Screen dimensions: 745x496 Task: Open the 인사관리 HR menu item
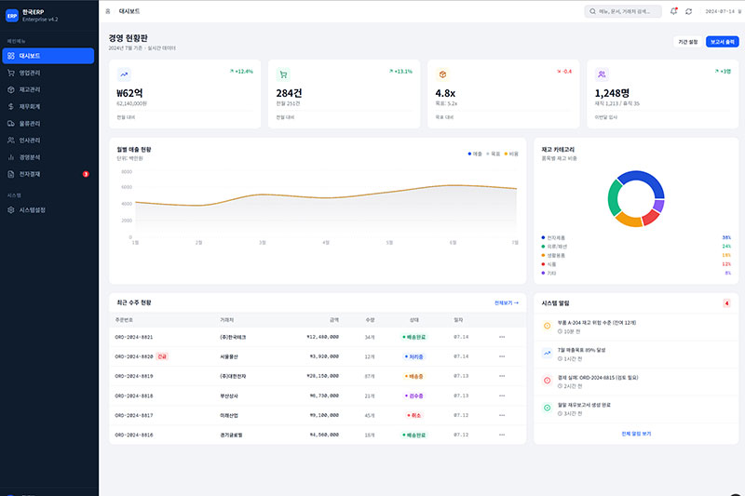click(x=48, y=141)
